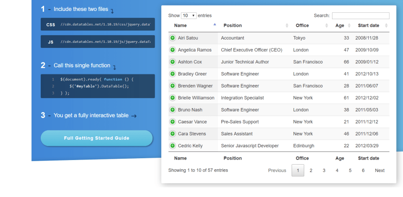
Task: Click the $('#myTable').DataTable() code line
Action: click(99, 86)
